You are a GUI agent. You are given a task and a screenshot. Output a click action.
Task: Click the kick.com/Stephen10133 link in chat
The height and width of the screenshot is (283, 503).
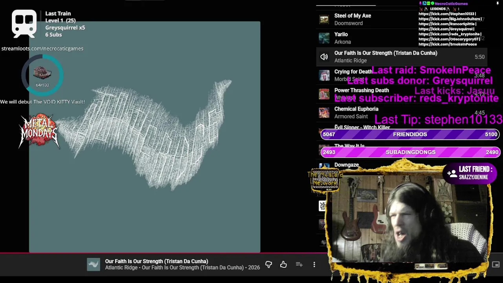447,14
